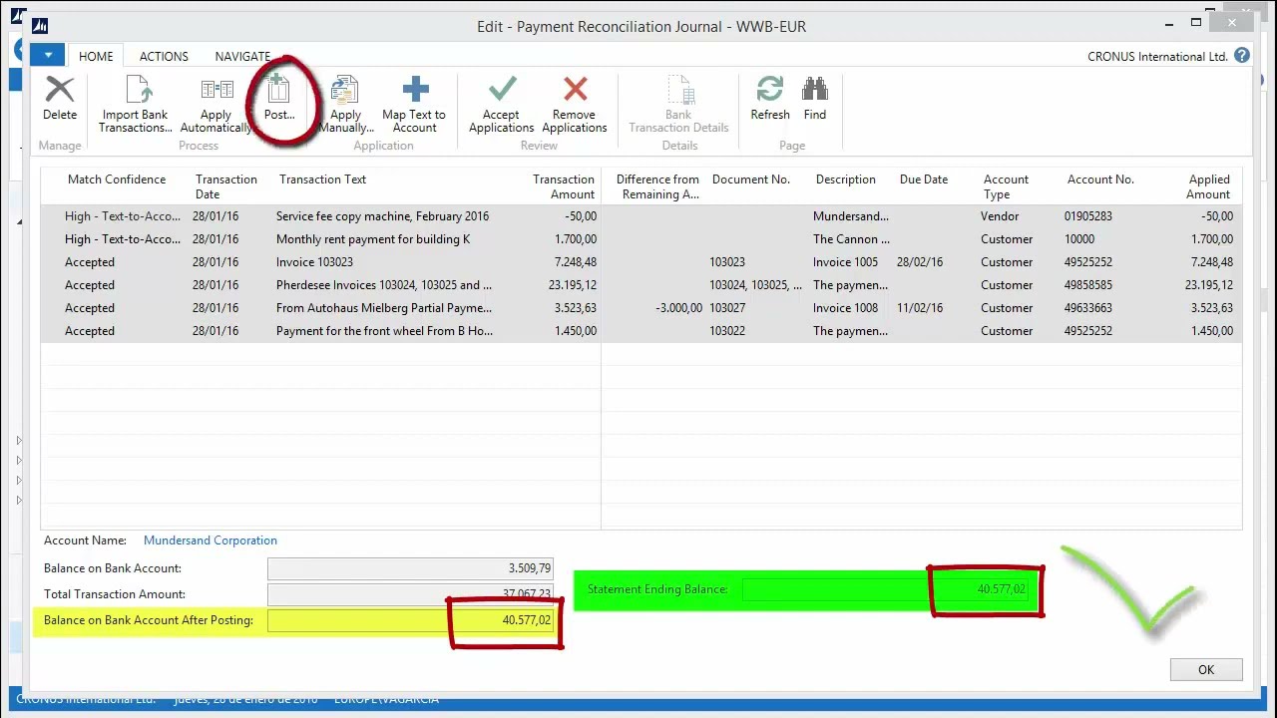Image resolution: width=1277 pixels, height=718 pixels.
Task: Click Remove Applications red X
Action: pyautogui.click(x=575, y=90)
